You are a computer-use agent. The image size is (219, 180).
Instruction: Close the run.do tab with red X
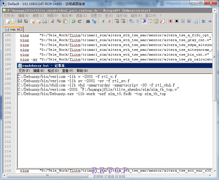[21, 29]
